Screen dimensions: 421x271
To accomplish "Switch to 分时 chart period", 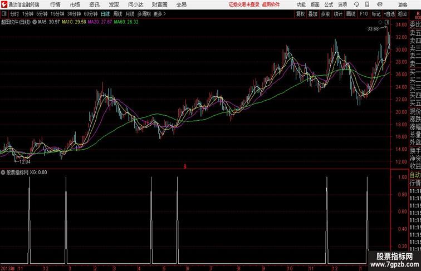I will [x=14, y=14].
